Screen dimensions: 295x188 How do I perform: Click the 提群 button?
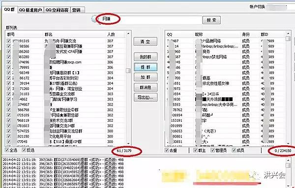click(x=145, y=67)
